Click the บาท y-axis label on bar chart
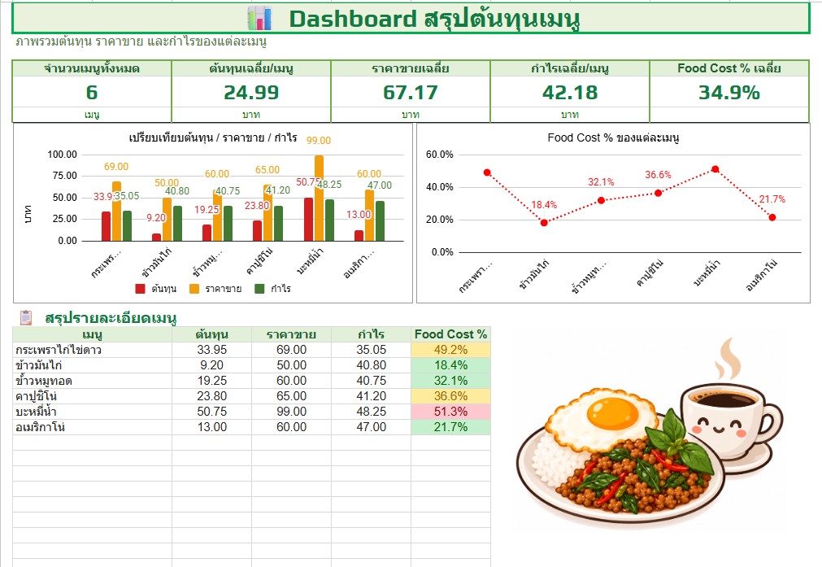Image resolution: width=822 pixels, height=567 pixels. [x=28, y=214]
